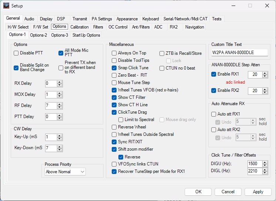The width and height of the screenshot is (276, 201).
Task: Click the OK button
Action: click(x=198, y=192)
